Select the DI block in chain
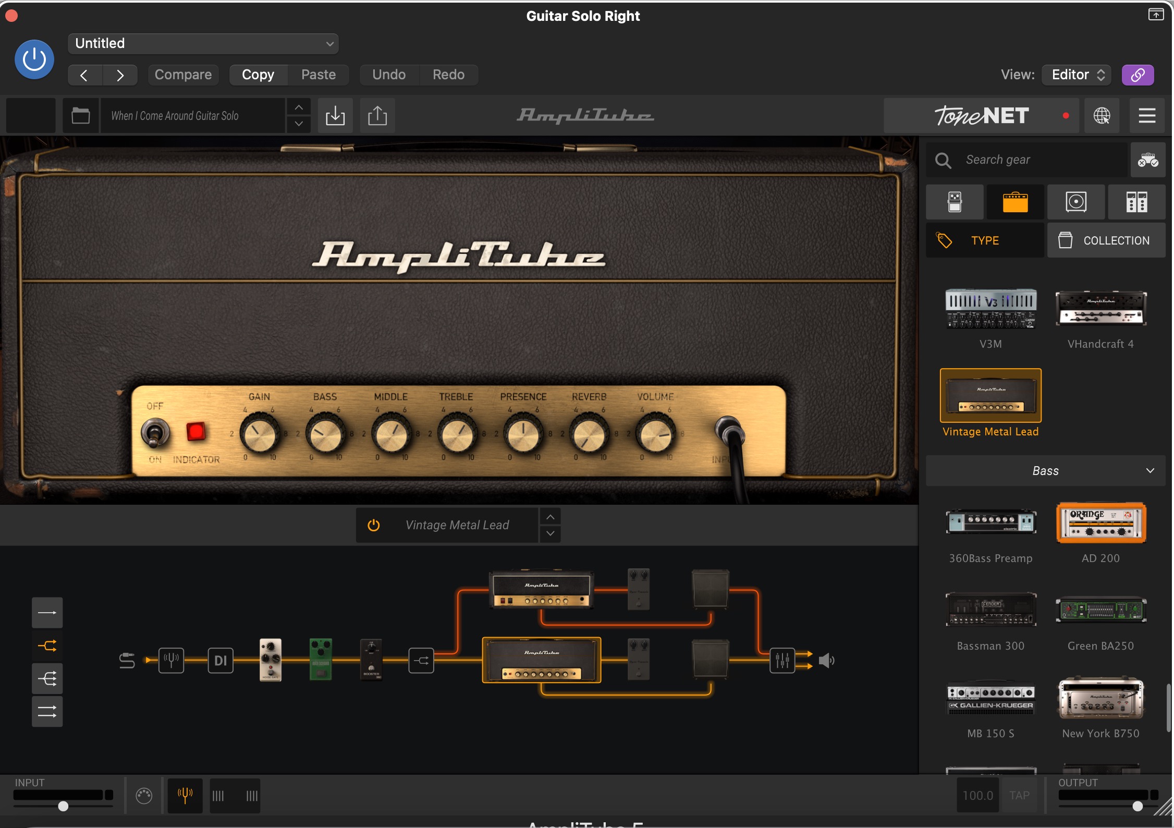 221,661
